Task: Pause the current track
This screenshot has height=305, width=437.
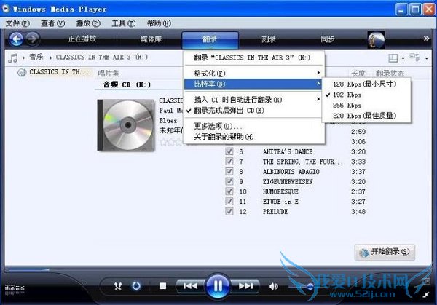Action: tap(218, 286)
